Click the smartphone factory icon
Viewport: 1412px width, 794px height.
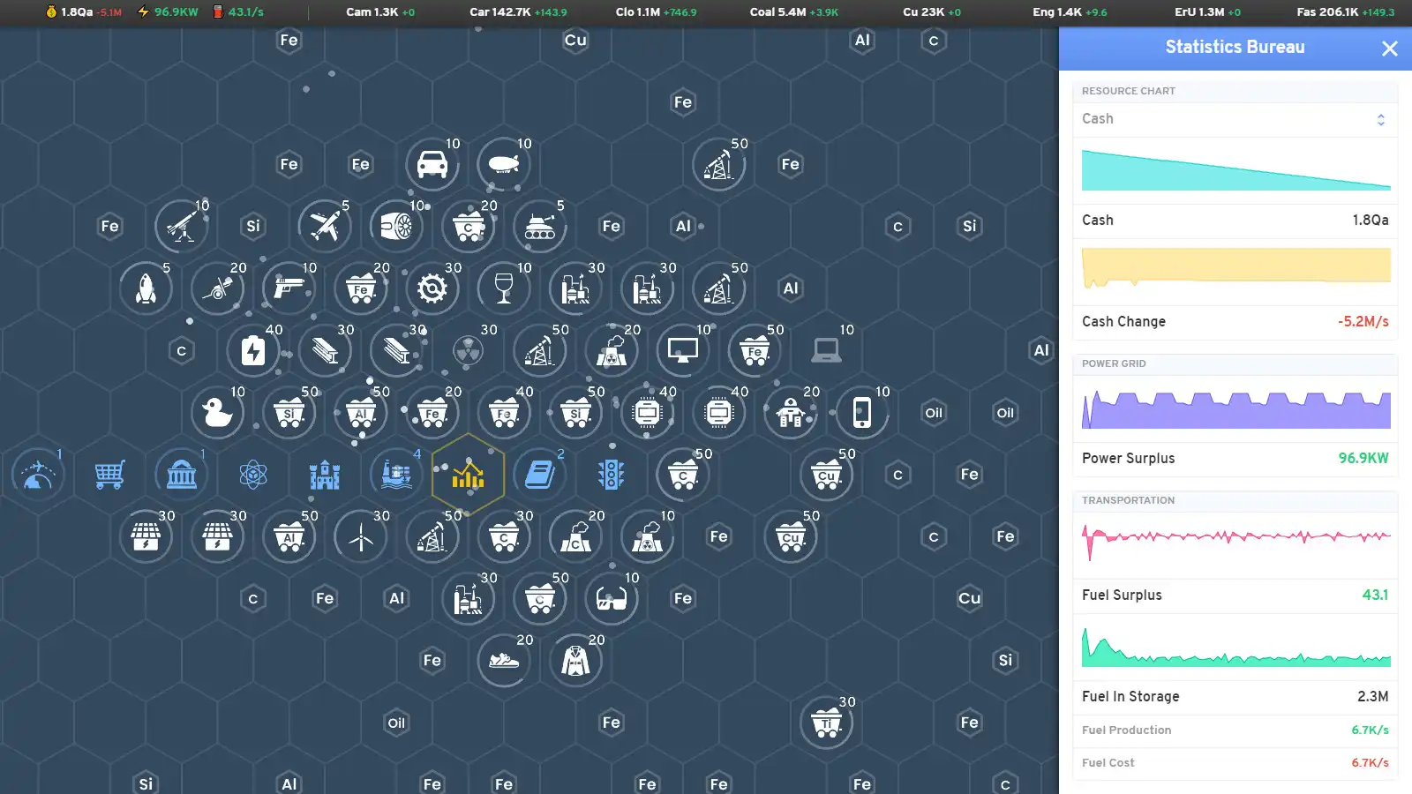(x=861, y=412)
